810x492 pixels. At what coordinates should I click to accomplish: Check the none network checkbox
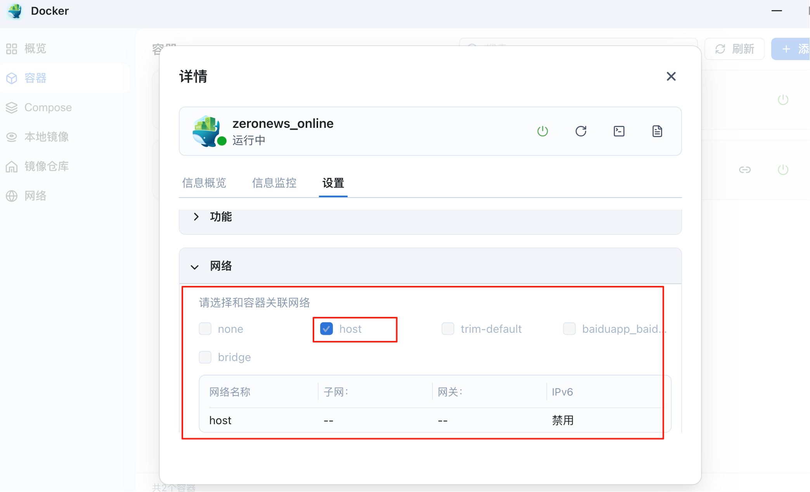point(205,329)
